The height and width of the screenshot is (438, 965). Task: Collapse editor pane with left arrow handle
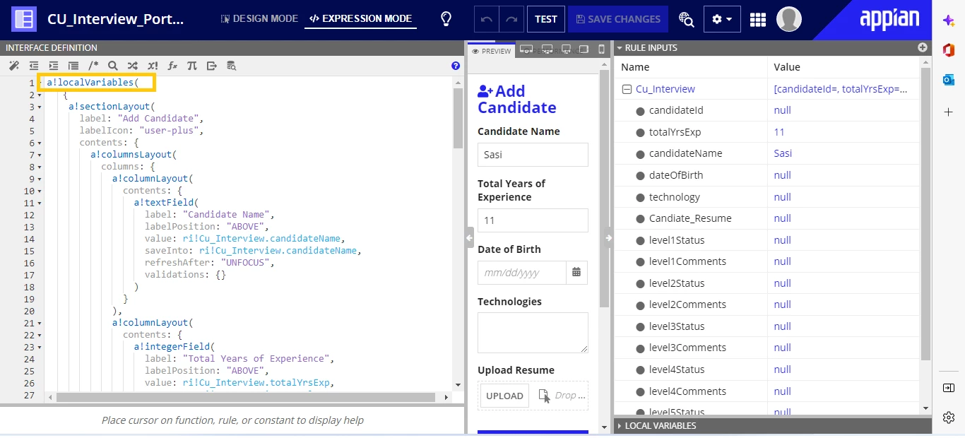469,239
